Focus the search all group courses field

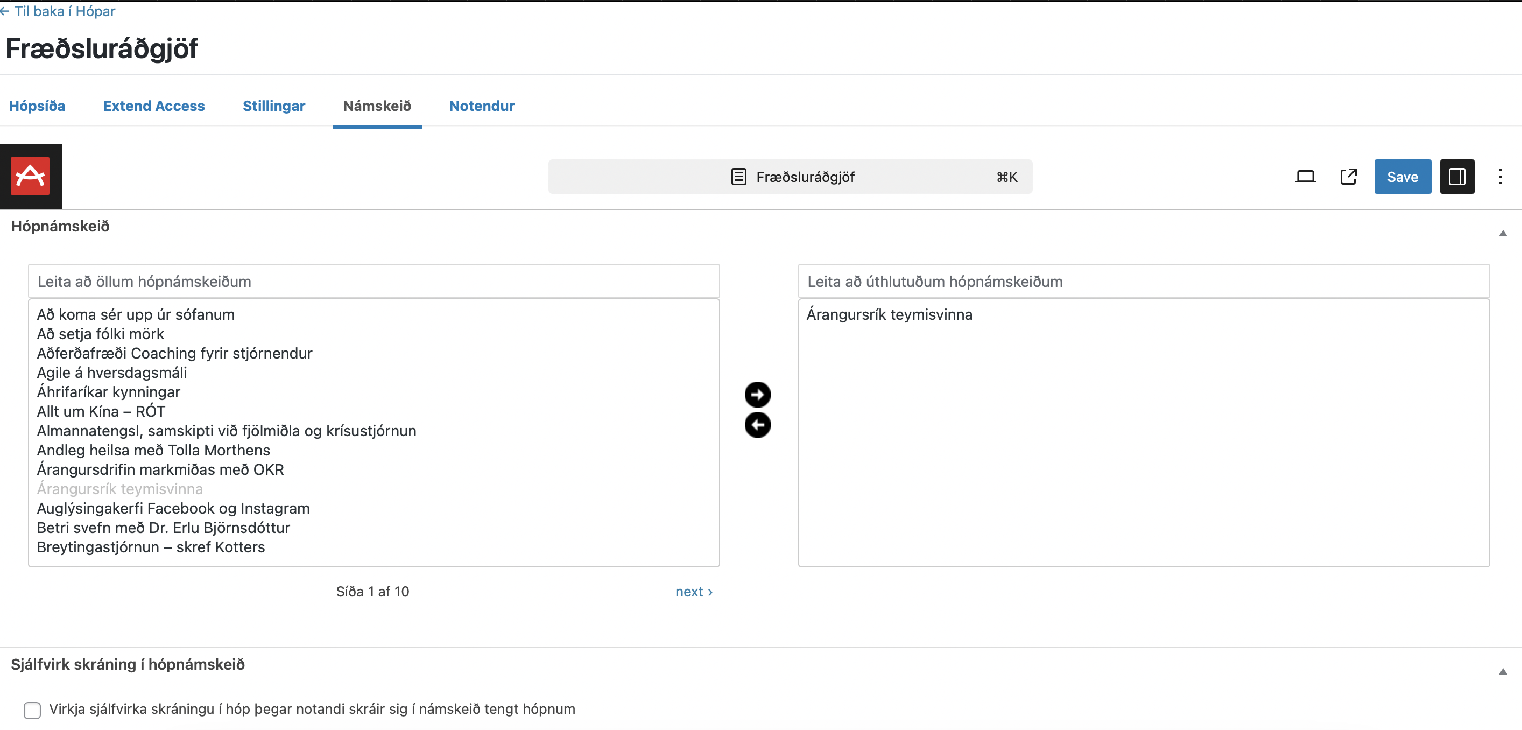pyautogui.click(x=374, y=282)
